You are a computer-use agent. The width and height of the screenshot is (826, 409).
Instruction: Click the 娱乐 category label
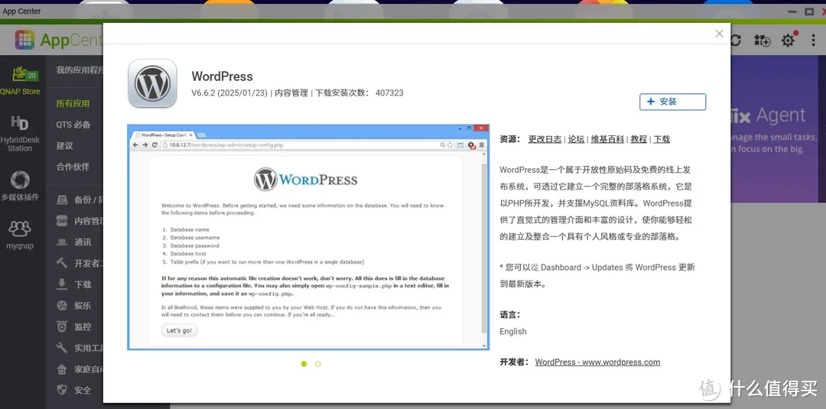[x=83, y=305]
